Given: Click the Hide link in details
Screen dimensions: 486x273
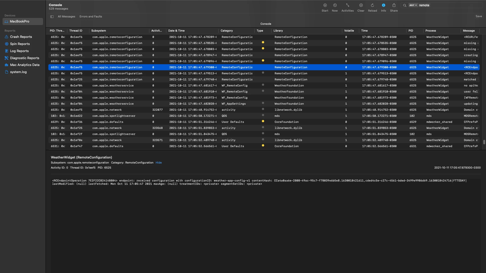Looking at the screenshot, I should (159, 163).
